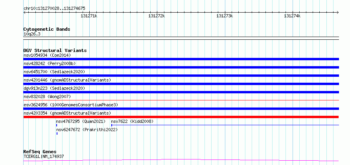The height and width of the screenshot is (165, 350).
Task: Click the ruler's left arrowhead
Action: [x=24, y=12]
